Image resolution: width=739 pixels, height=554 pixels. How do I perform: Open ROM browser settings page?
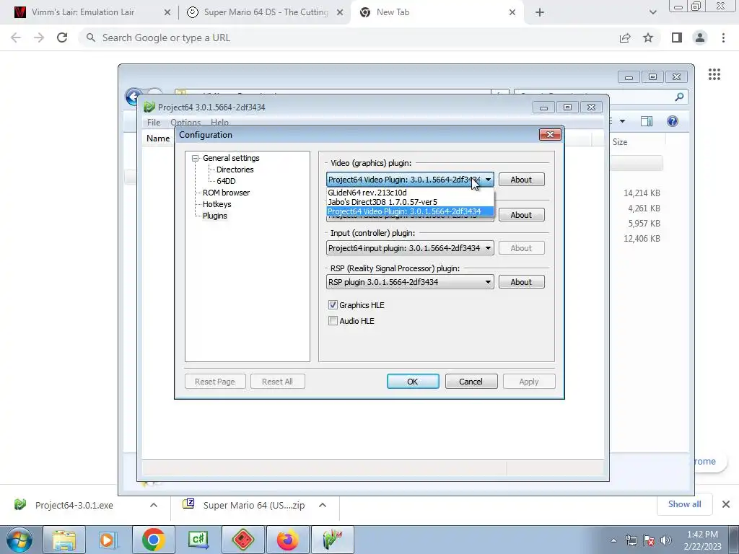click(x=226, y=193)
